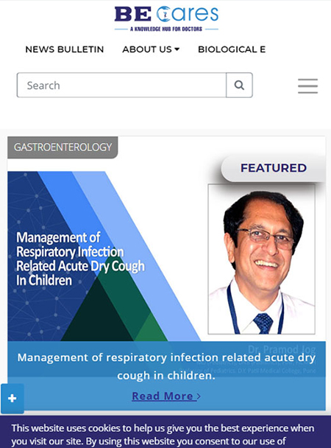Click the magnifying glass search icon

pyautogui.click(x=239, y=85)
